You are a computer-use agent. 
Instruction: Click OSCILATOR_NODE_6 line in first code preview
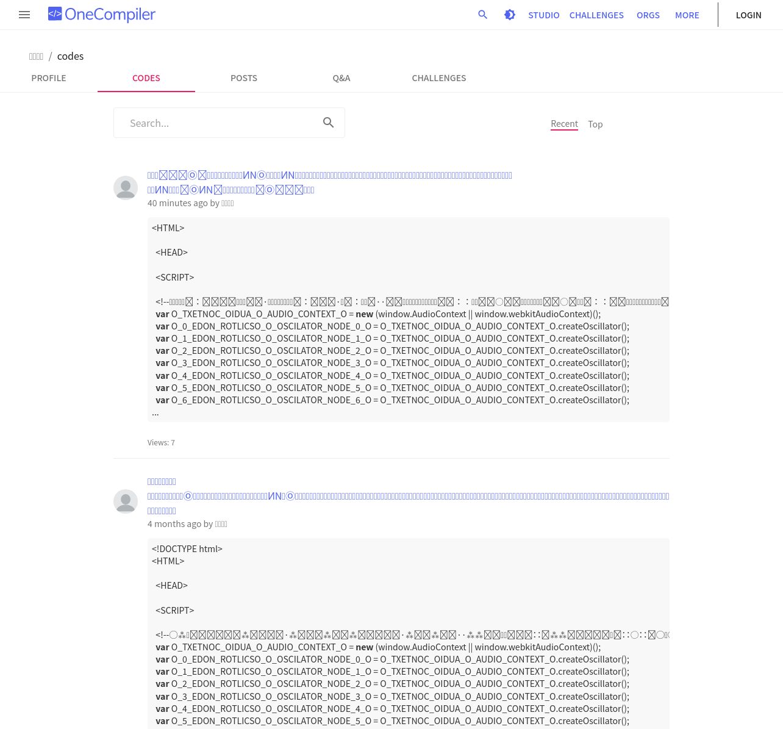pyautogui.click(x=392, y=400)
